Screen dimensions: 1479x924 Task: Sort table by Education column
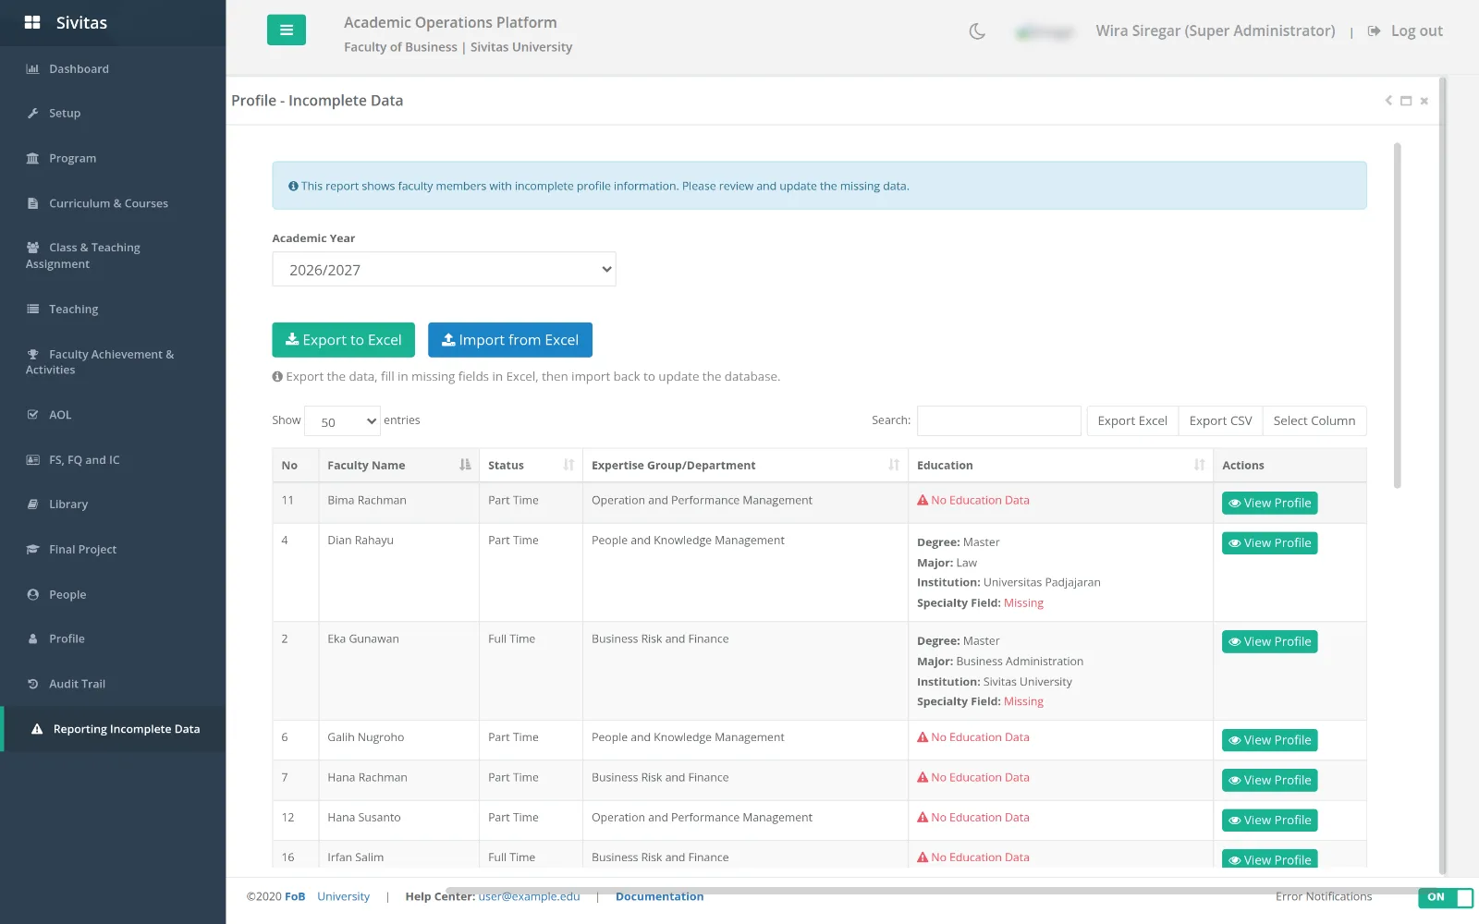click(x=1060, y=465)
